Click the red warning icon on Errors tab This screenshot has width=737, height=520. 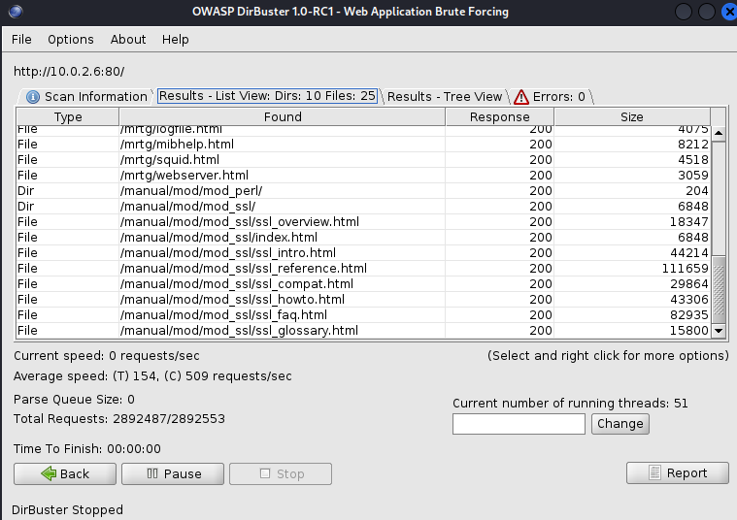coord(521,97)
